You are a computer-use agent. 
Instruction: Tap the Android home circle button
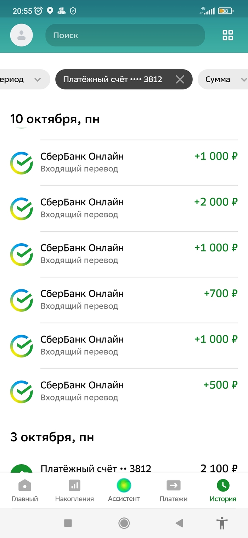[x=124, y=523]
